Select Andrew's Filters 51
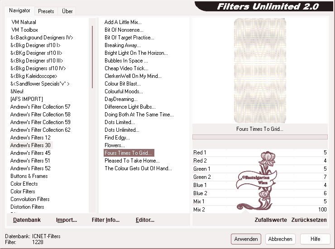Image resolution: width=335 pixels, height=249 pixels. pyautogui.click(x=30, y=161)
